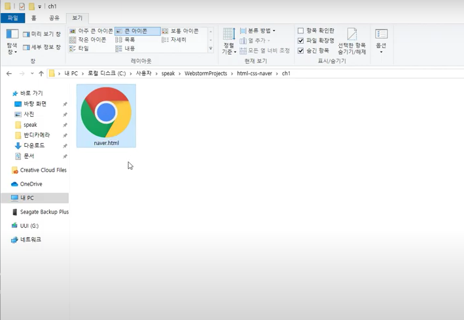The width and height of the screenshot is (464, 320).
Task: Click Hide selected items (선택한 항목 숨기기/해제)
Action: [352, 41]
